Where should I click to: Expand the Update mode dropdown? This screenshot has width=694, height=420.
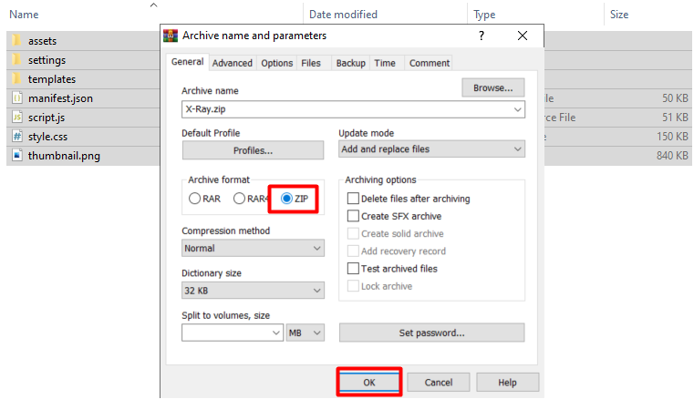pos(431,149)
